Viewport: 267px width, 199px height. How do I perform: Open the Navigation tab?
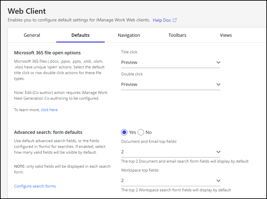coord(129,35)
